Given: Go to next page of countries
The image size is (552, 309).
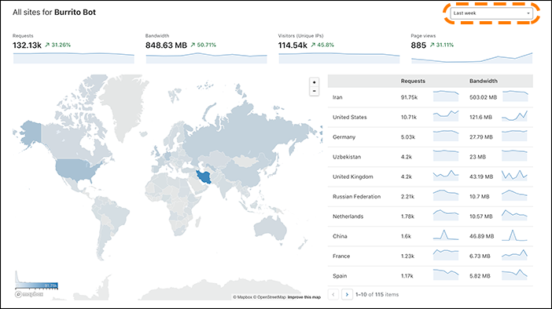Looking at the screenshot, I should tap(347, 294).
